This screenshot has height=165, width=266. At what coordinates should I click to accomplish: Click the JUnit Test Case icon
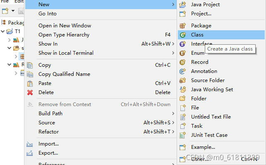pyautogui.click(x=182, y=135)
